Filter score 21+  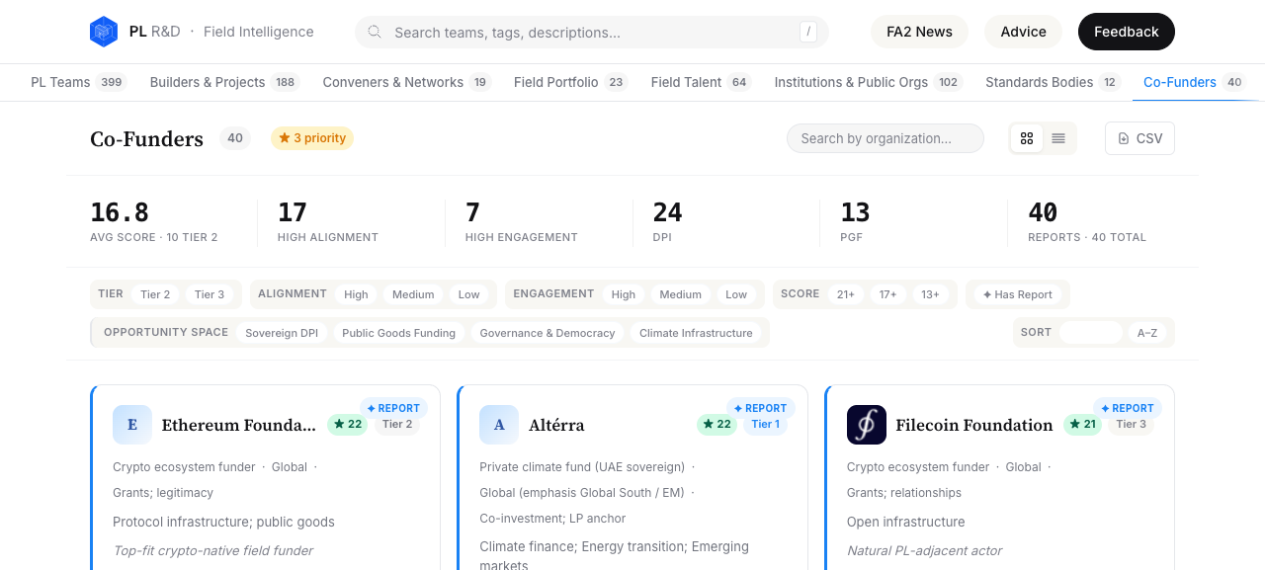846,294
